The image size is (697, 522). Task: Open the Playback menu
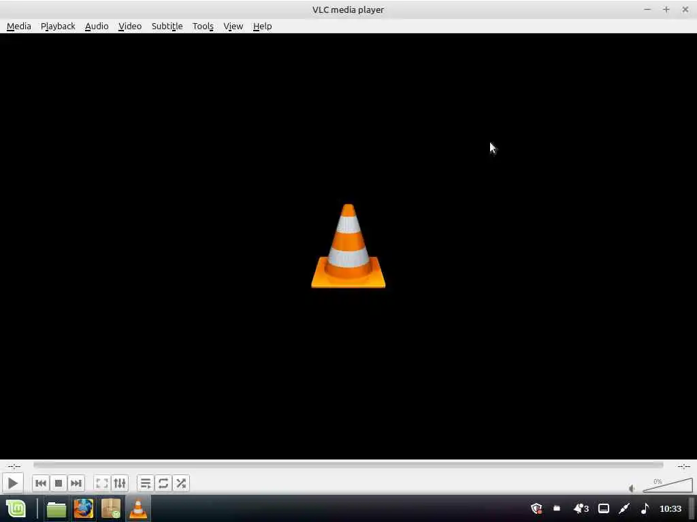pyautogui.click(x=58, y=27)
